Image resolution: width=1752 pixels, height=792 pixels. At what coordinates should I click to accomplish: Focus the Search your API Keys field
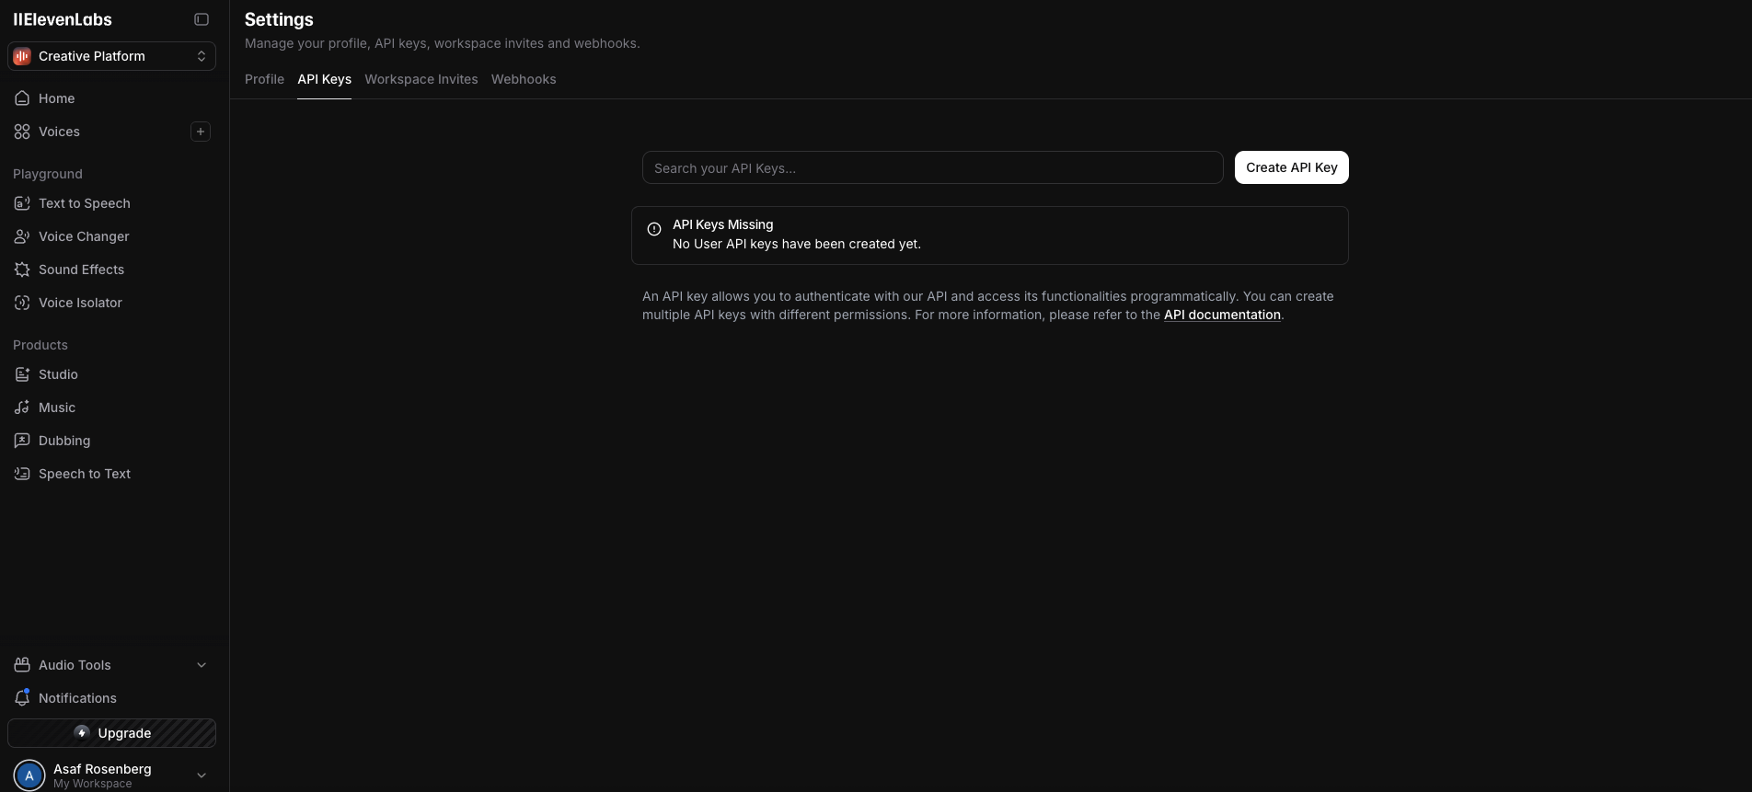pos(932,167)
